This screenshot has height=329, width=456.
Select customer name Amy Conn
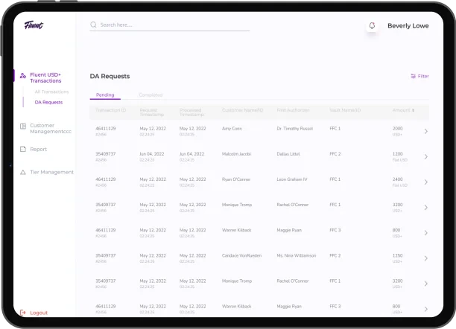tap(232, 129)
